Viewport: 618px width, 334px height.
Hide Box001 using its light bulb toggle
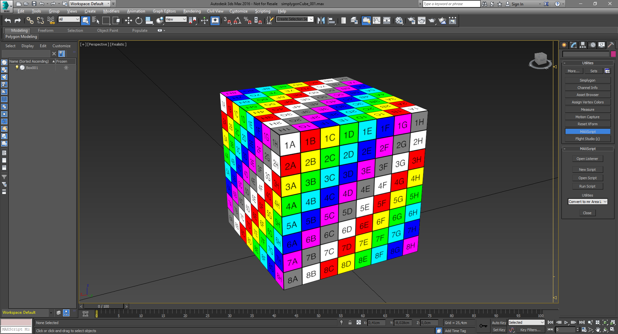pyautogui.click(x=17, y=67)
